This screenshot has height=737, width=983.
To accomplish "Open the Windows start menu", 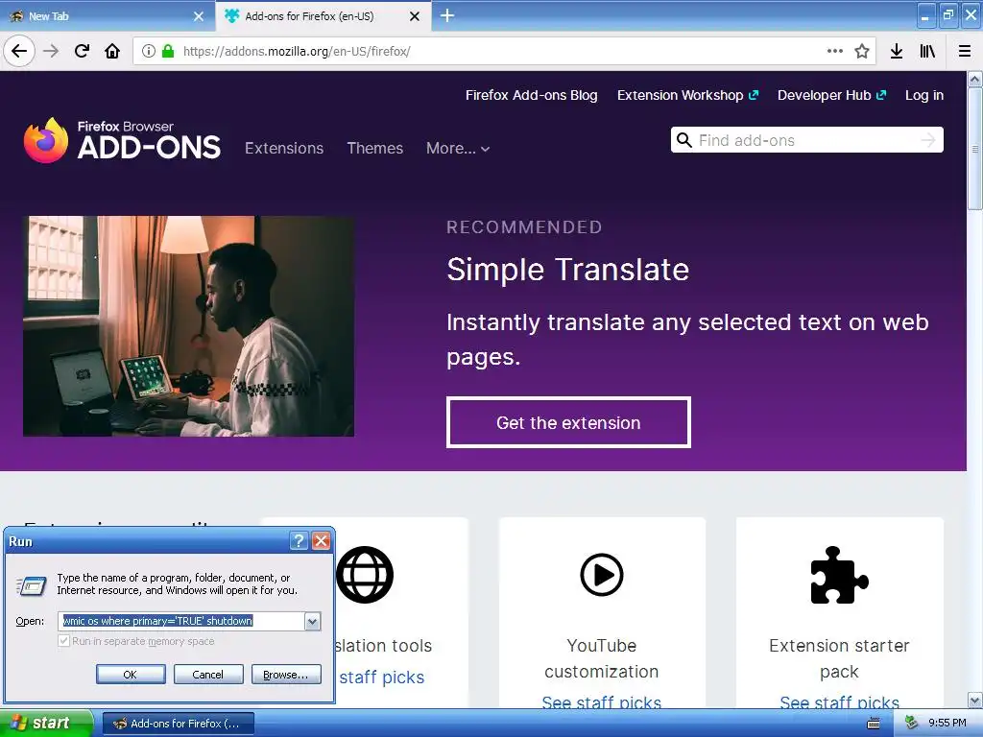I will (46, 724).
